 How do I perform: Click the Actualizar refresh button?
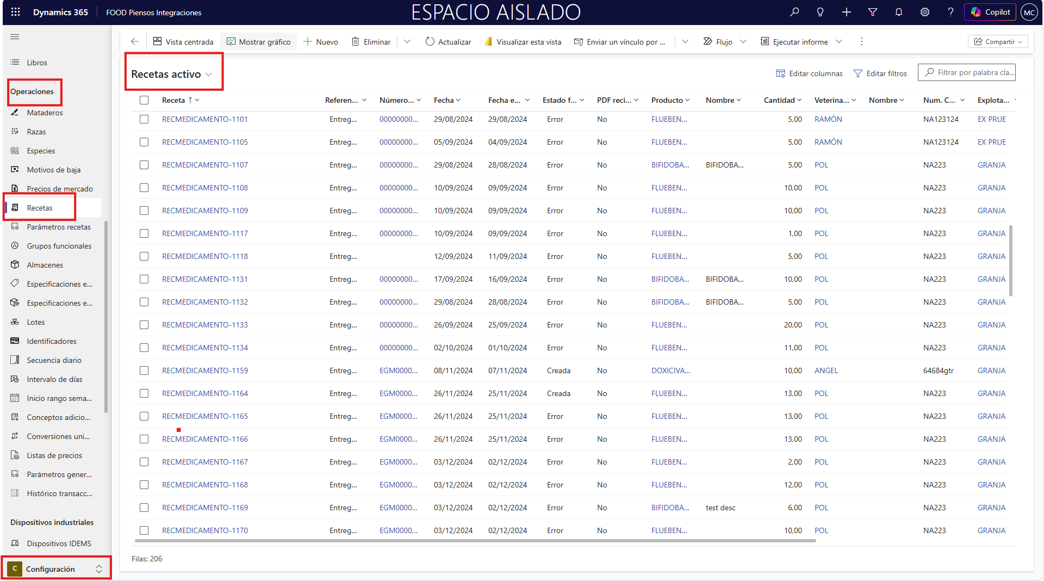pos(448,42)
